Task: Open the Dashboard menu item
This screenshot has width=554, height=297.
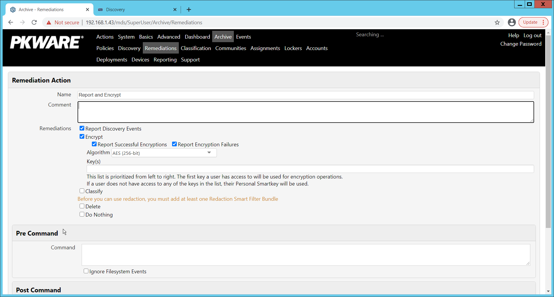Action: pyautogui.click(x=197, y=37)
